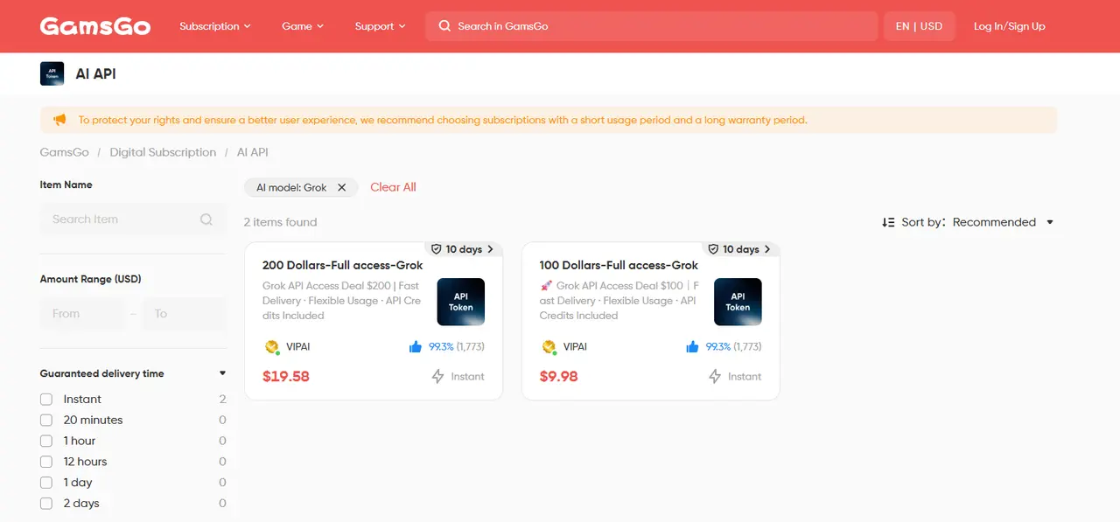Image resolution: width=1120 pixels, height=522 pixels.
Task: Click rocket emoji on 100 Dollars card description
Action: tap(546, 286)
